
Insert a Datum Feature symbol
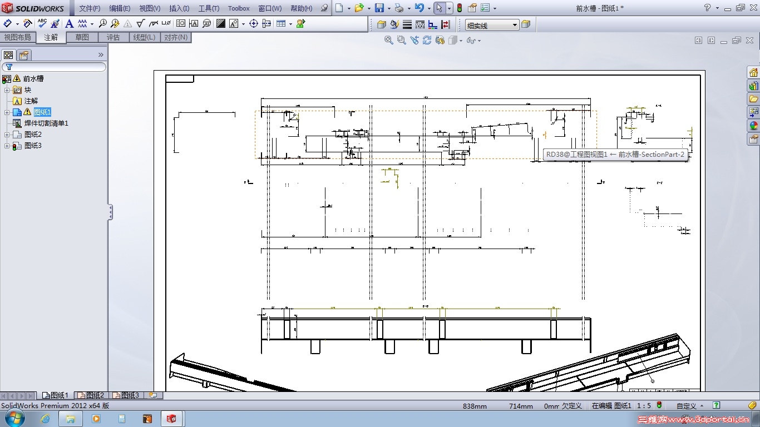[194, 23]
